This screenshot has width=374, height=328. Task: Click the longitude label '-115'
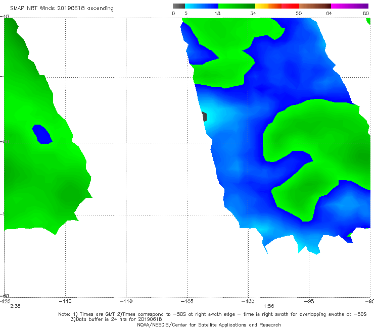[x=65, y=301]
